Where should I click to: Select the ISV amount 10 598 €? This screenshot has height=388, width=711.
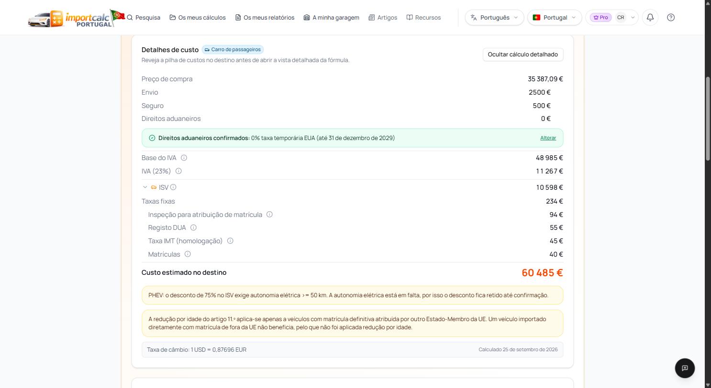click(549, 187)
